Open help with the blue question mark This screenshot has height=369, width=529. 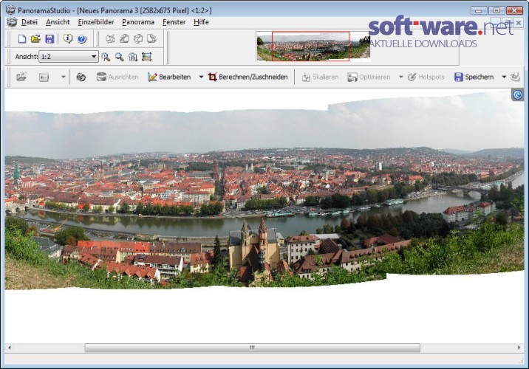tap(82, 39)
